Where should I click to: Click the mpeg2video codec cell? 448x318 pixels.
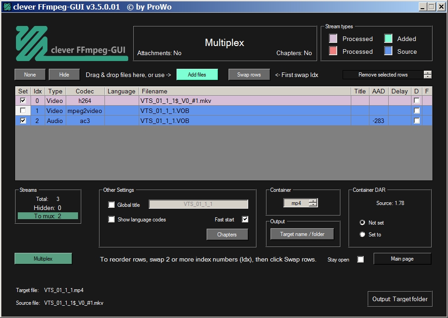(85, 111)
